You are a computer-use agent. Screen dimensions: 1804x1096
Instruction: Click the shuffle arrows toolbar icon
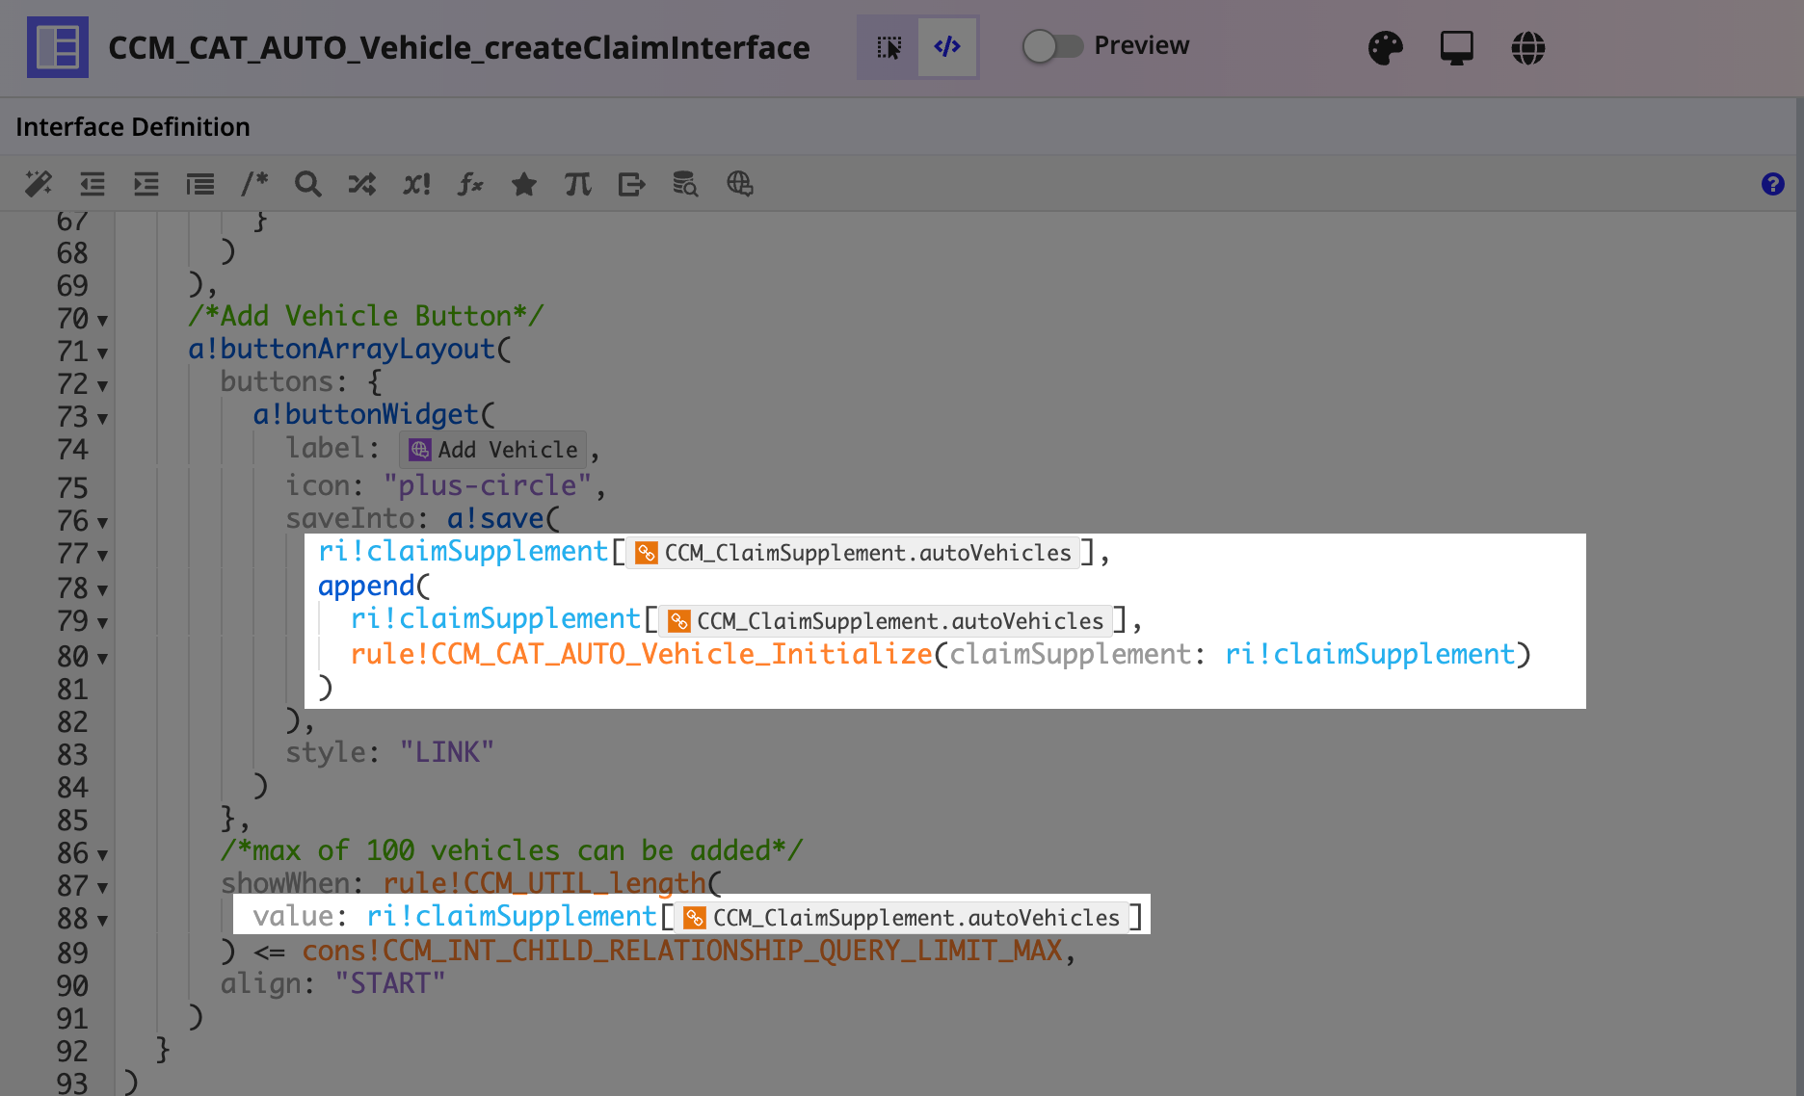[362, 184]
